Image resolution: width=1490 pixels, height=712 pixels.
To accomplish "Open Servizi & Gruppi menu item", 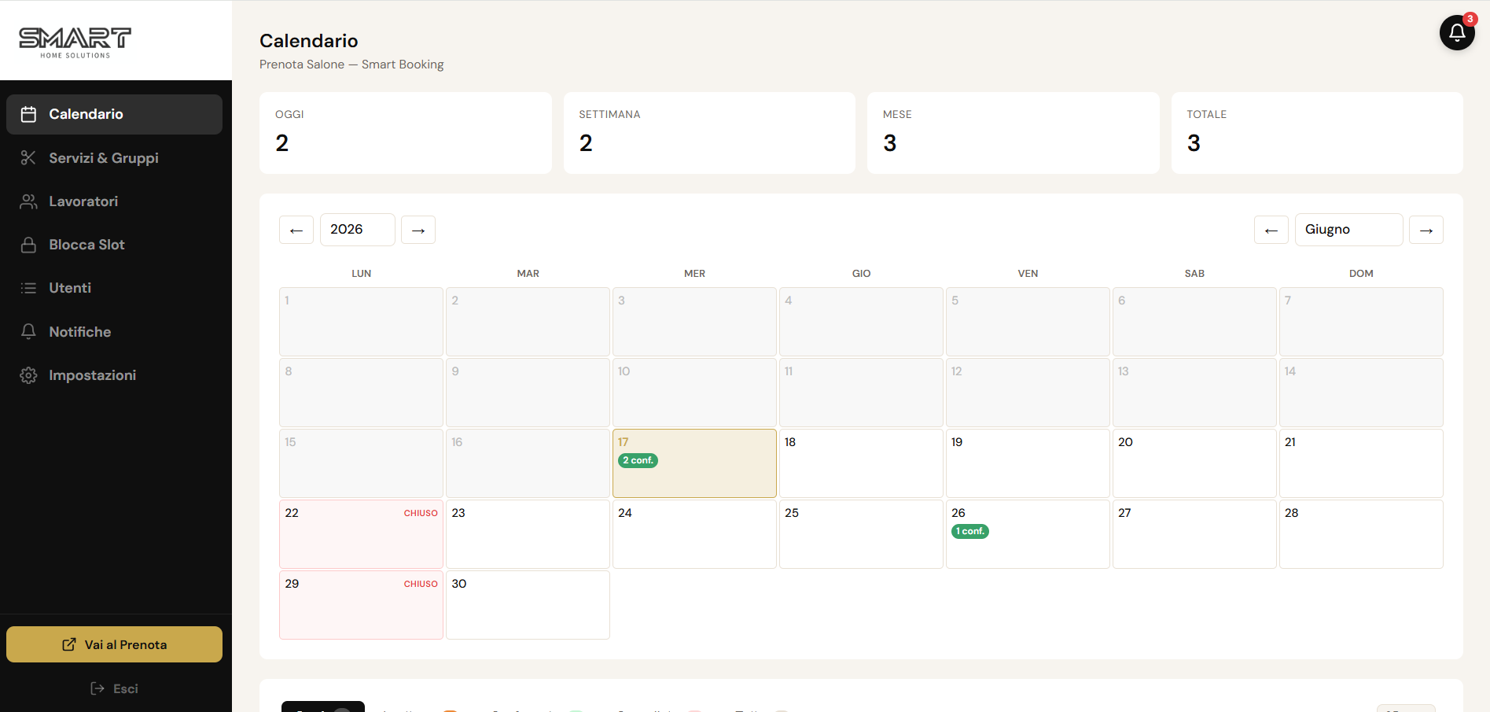I will [114, 158].
